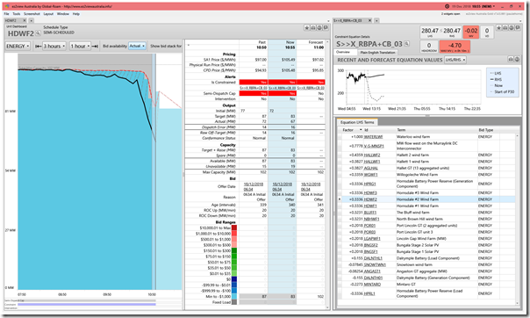Toggle Start of P30 in chart legend
530x318 pixels.
[502, 91]
